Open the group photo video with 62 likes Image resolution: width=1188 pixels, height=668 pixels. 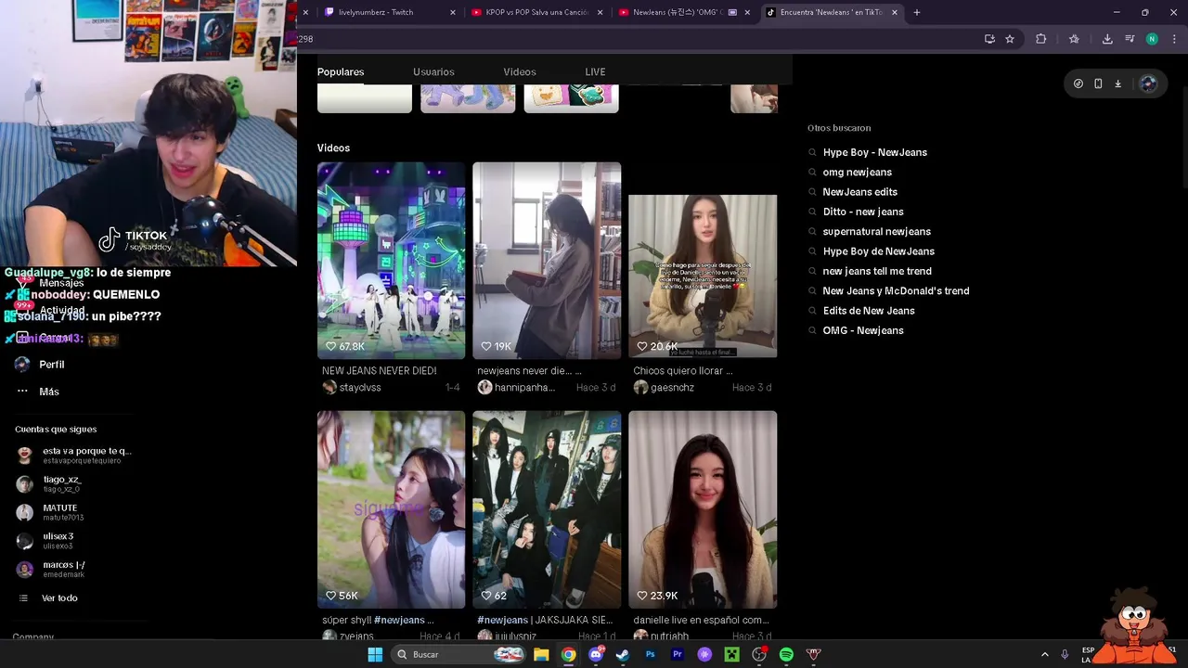tap(547, 509)
